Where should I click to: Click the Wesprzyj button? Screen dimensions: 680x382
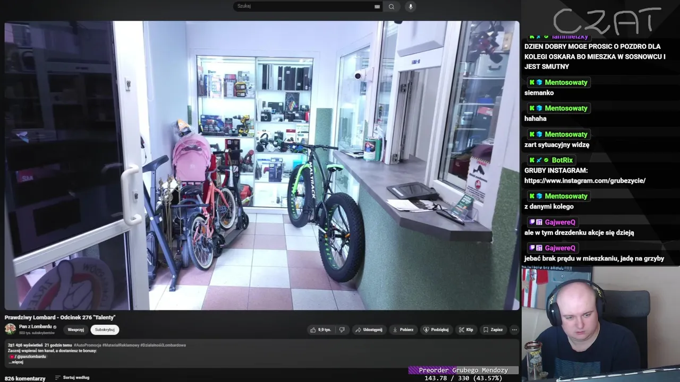coord(76,329)
